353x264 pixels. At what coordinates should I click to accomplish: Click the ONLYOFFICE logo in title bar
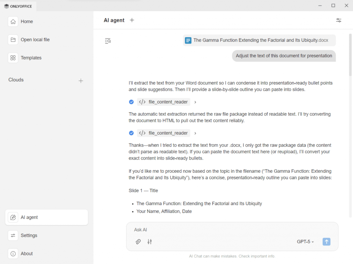click(18, 6)
